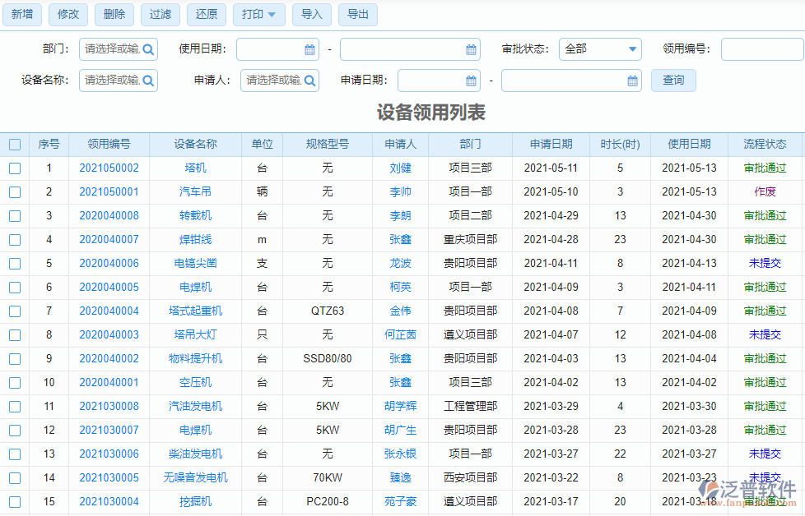Click the magnifier icon in the 设备名称 field
Image resolution: width=805 pixels, height=516 pixels.
[147, 81]
